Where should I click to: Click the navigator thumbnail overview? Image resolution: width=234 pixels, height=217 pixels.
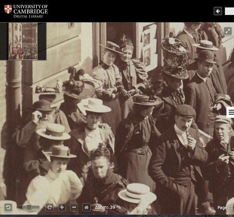[23, 41]
